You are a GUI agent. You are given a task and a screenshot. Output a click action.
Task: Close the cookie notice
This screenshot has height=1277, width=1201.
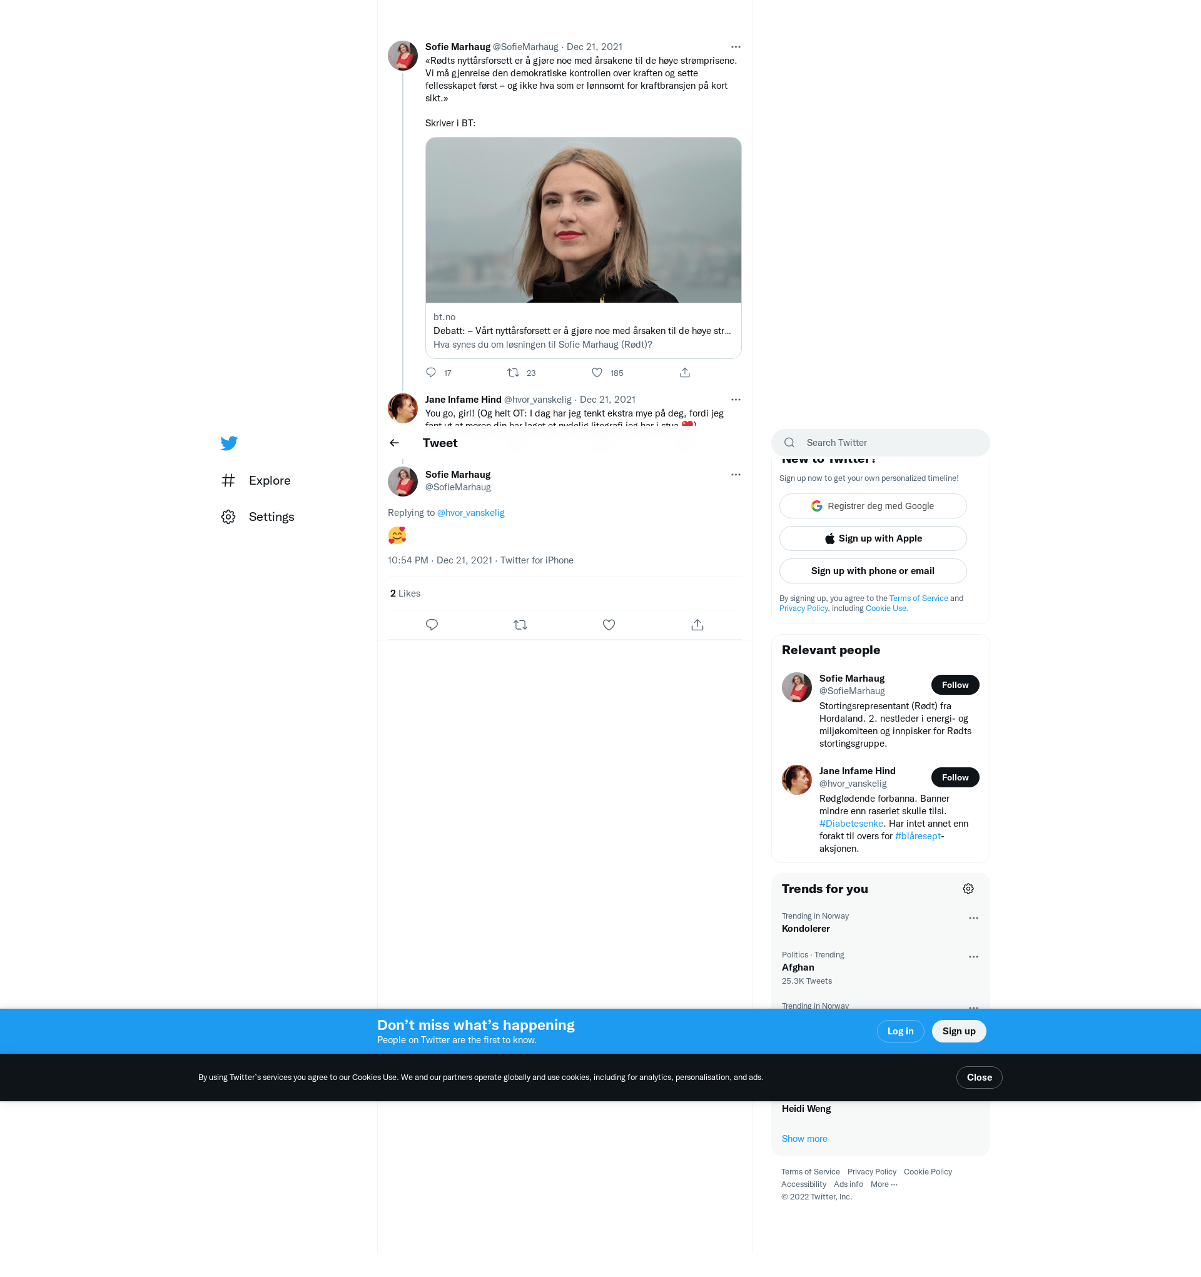[979, 1078]
